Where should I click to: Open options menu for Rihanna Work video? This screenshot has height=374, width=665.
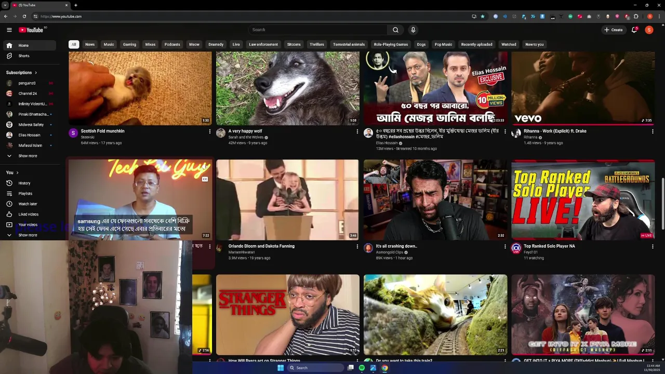[x=653, y=131]
